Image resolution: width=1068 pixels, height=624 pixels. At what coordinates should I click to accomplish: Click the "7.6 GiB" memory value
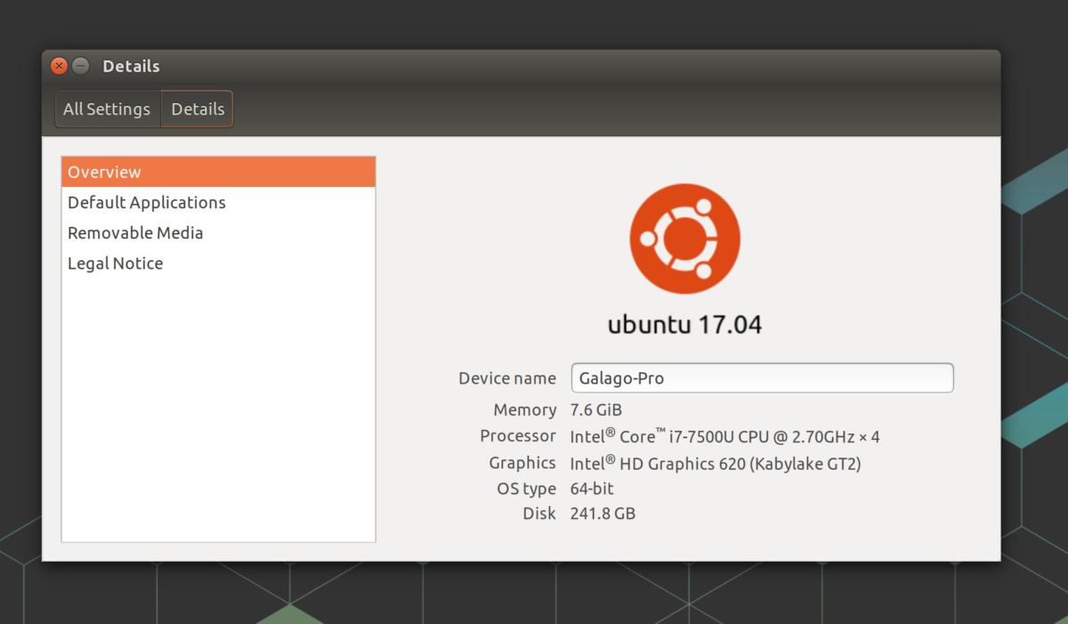click(596, 410)
